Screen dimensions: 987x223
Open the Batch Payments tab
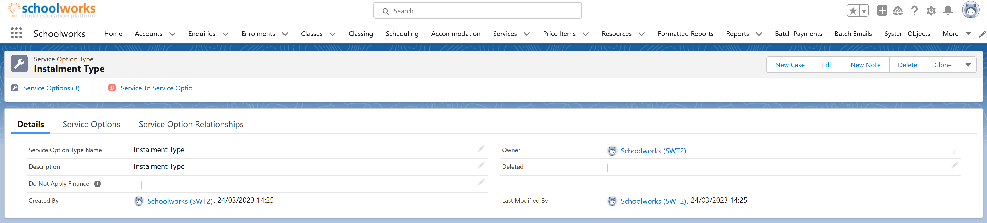pos(798,34)
